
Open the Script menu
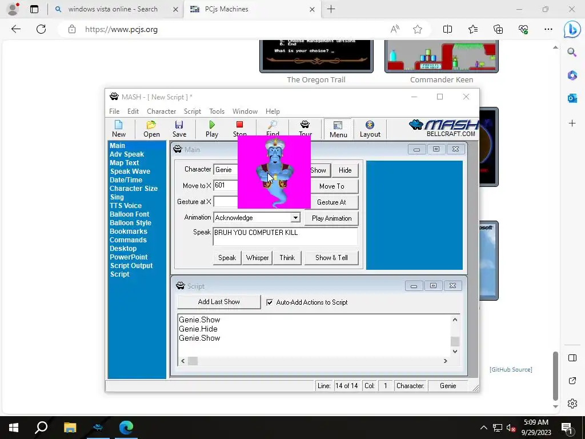tap(192, 111)
